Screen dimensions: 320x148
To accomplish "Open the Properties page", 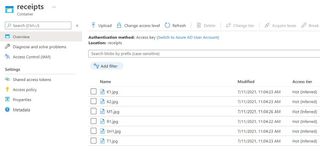I will (22, 100).
